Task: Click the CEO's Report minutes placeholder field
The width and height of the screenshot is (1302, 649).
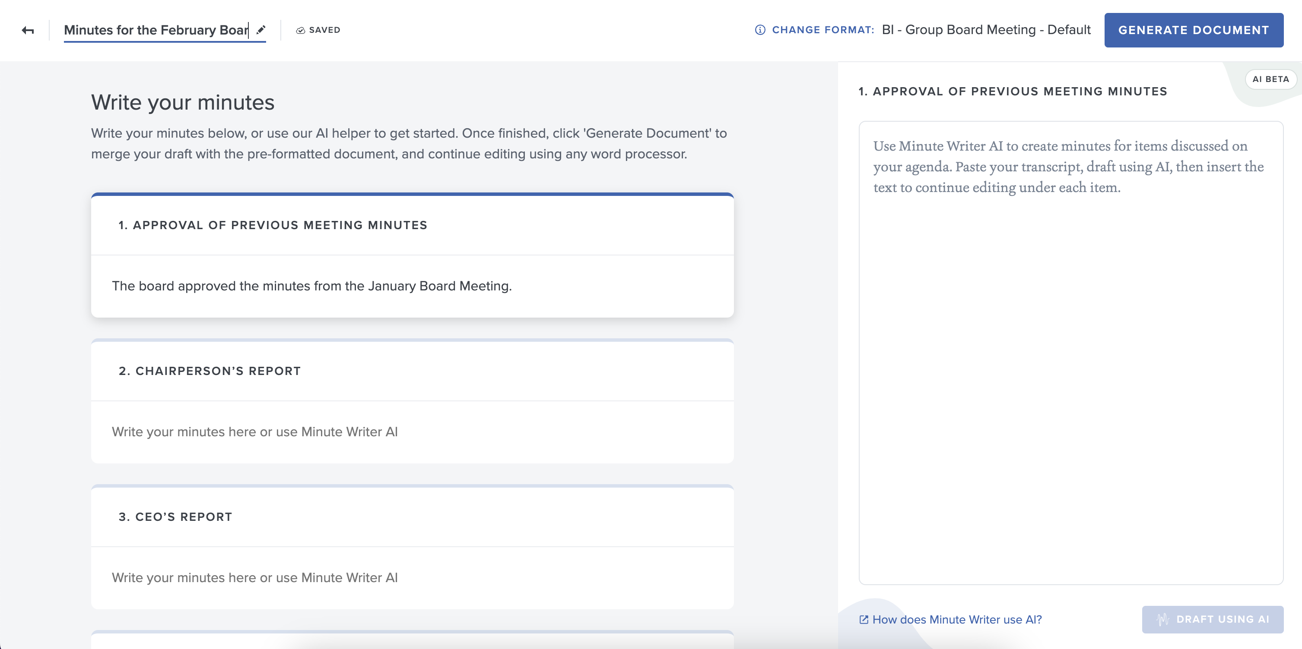Action: pyautogui.click(x=255, y=577)
